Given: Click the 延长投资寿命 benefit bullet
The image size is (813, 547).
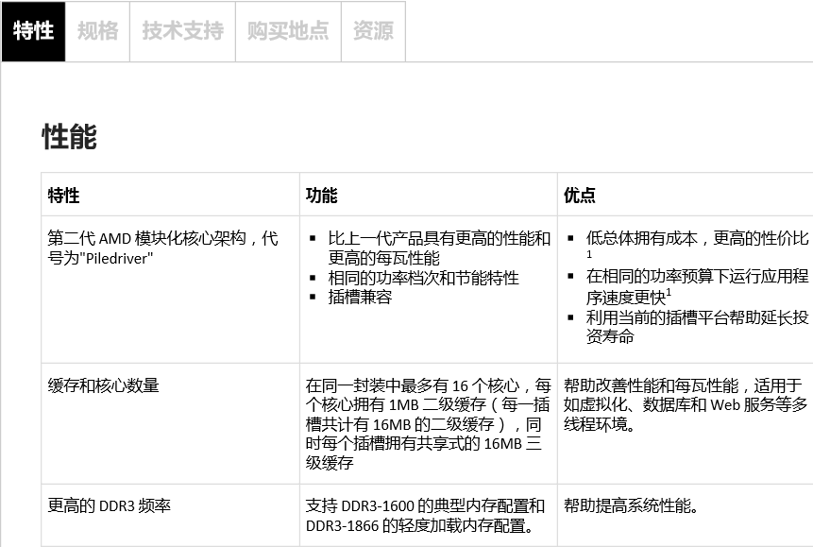Looking at the screenshot, I should (697, 327).
